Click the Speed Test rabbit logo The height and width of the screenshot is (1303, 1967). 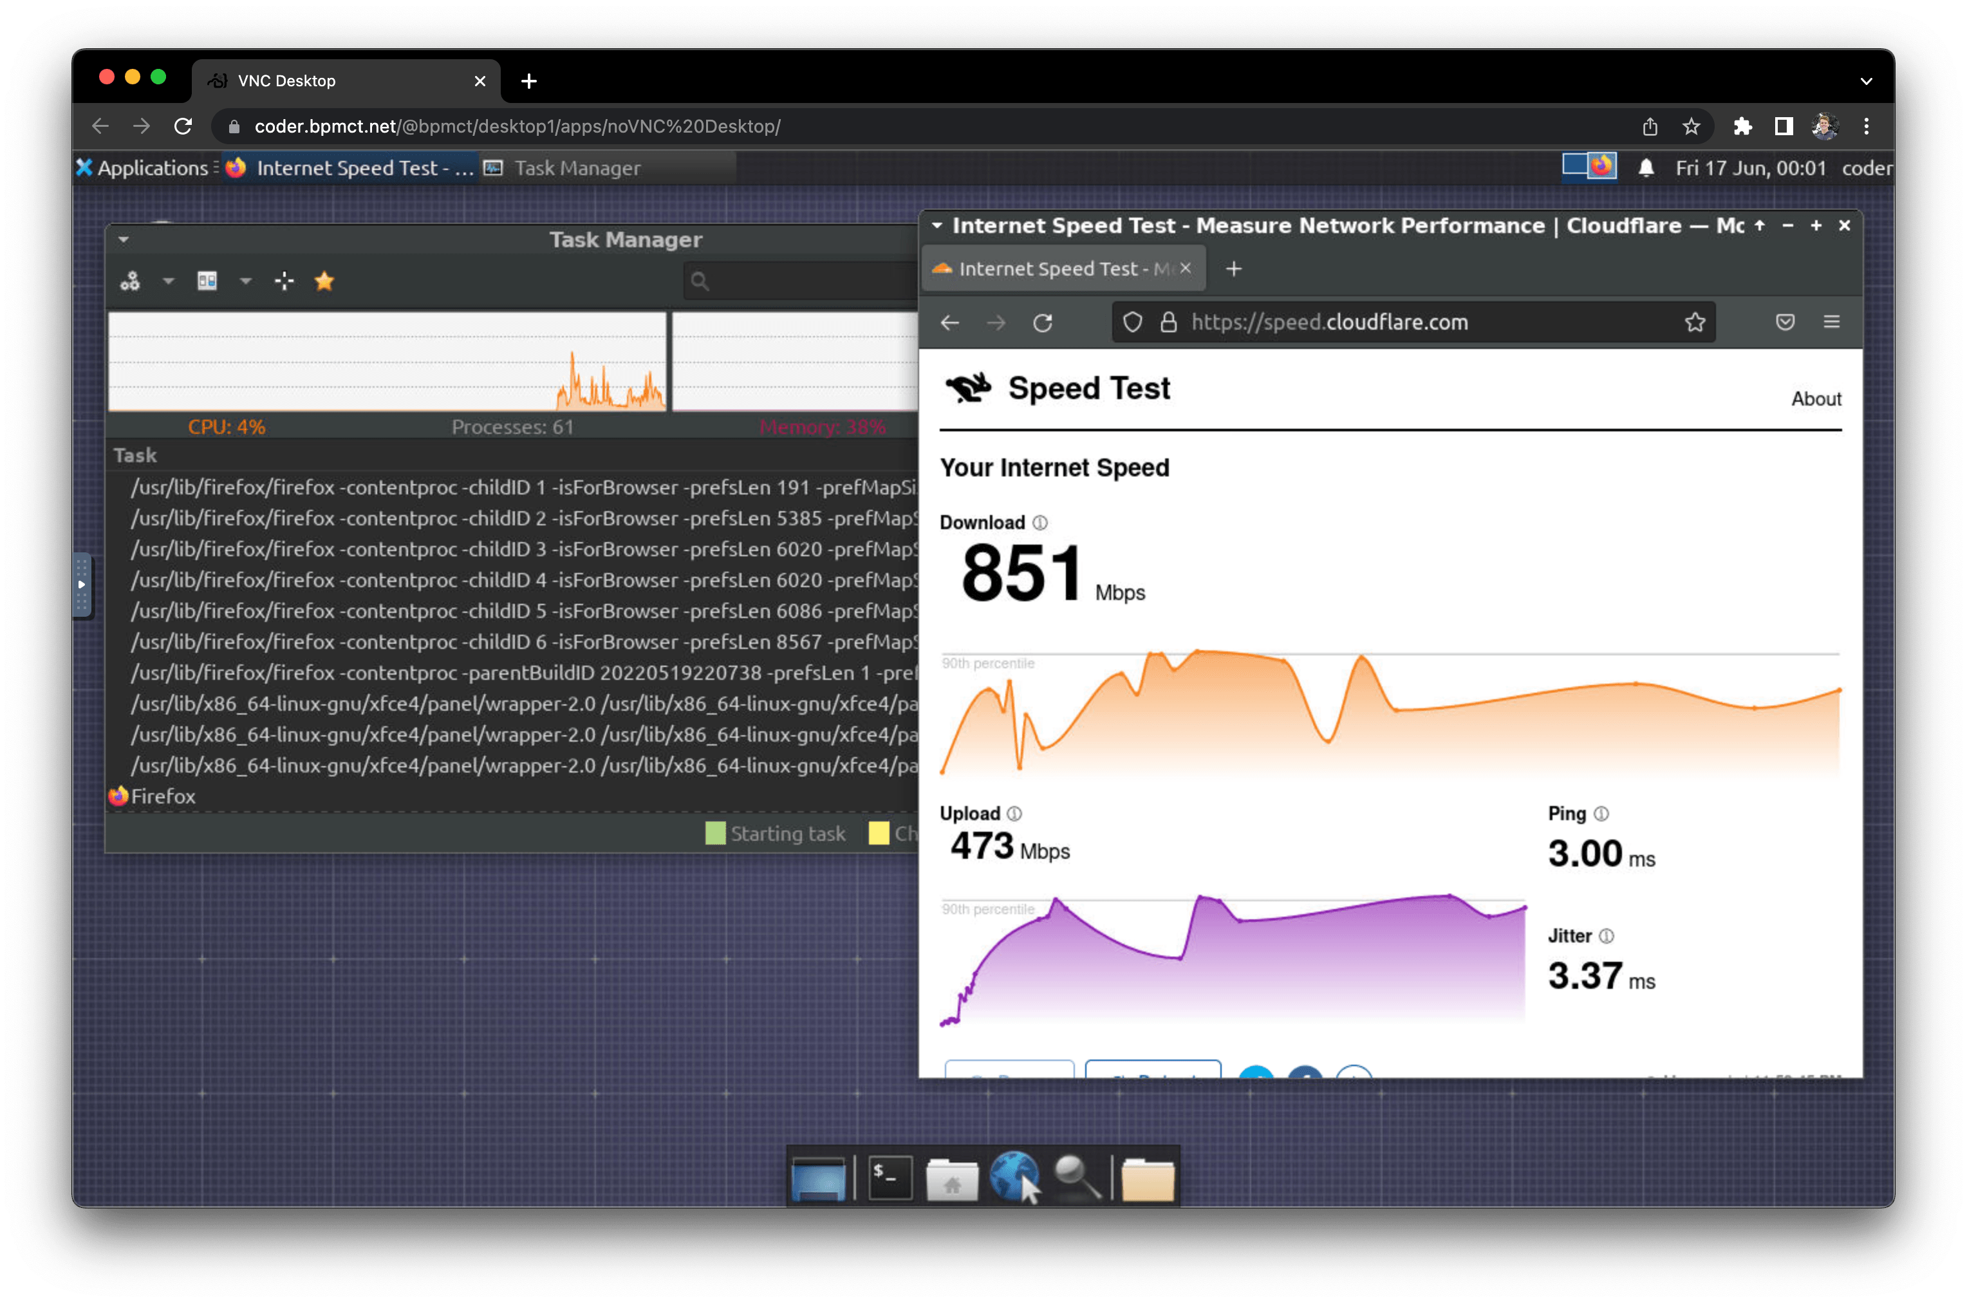click(x=969, y=388)
